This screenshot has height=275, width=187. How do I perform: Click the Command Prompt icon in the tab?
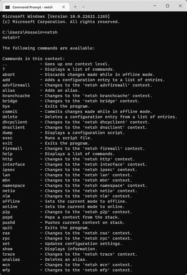click(7, 7)
